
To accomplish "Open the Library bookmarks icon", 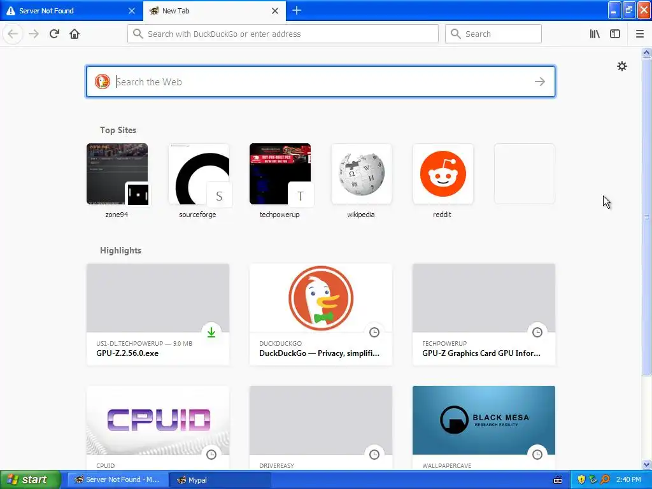I will 595,34.
